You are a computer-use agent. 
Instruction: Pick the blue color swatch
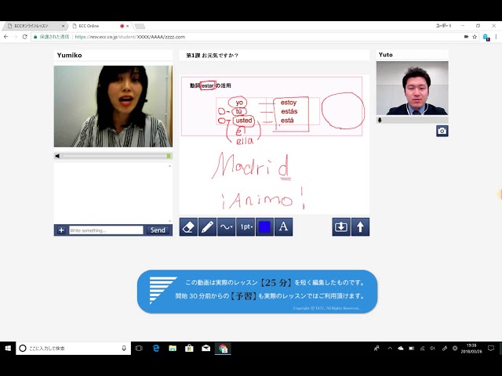tap(264, 227)
